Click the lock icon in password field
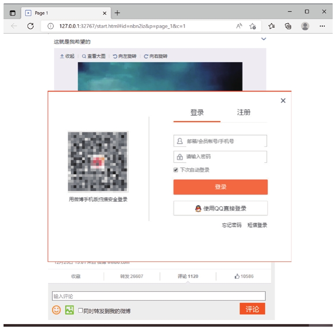The height and width of the screenshot is (328, 334). point(180,157)
